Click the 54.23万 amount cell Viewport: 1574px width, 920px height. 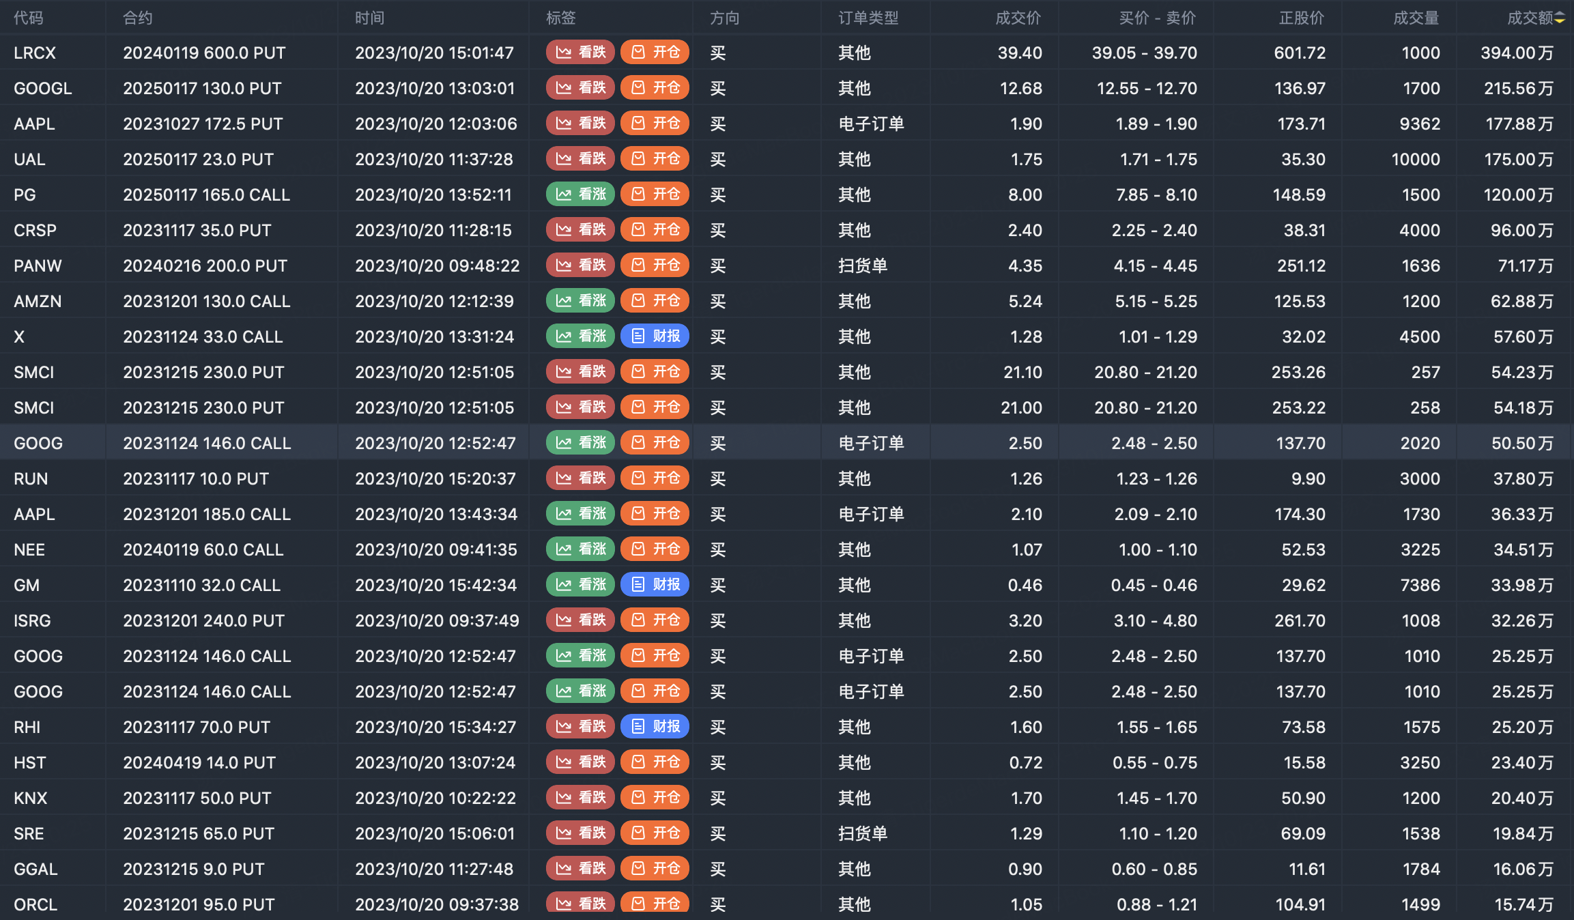coord(1523,372)
